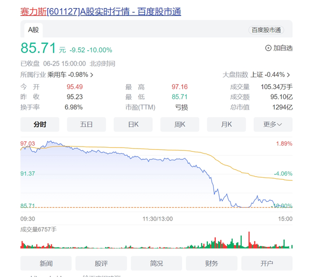Click the current price 85.71

[x=38, y=48]
